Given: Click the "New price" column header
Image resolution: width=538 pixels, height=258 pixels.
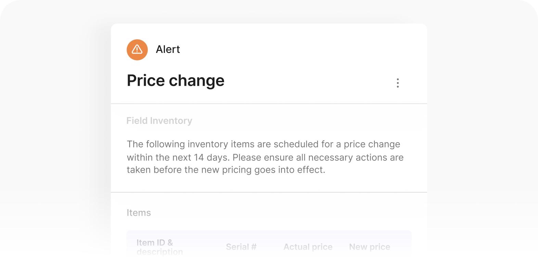Looking at the screenshot, I should 369,247.
